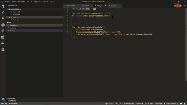Open the Source Control view

pos(3,19)
